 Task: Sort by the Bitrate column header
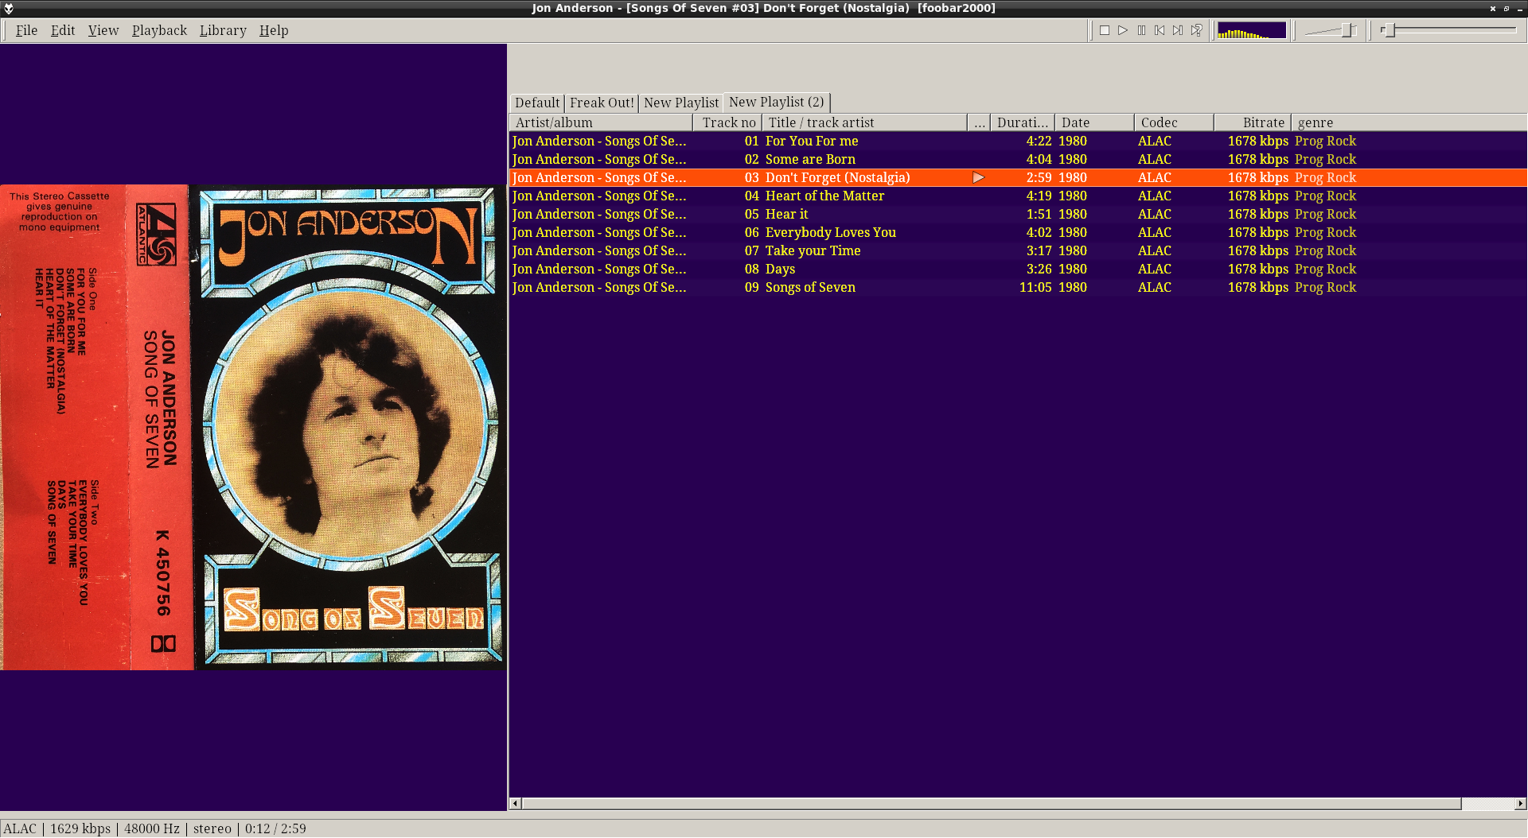[x=1253, y=122]
